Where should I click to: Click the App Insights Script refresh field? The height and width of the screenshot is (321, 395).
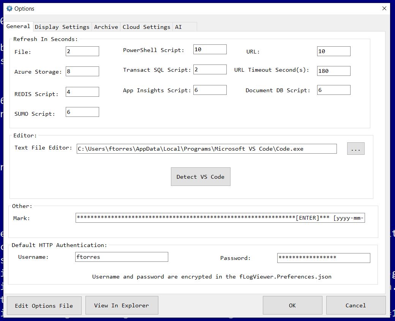pos(210,90)
